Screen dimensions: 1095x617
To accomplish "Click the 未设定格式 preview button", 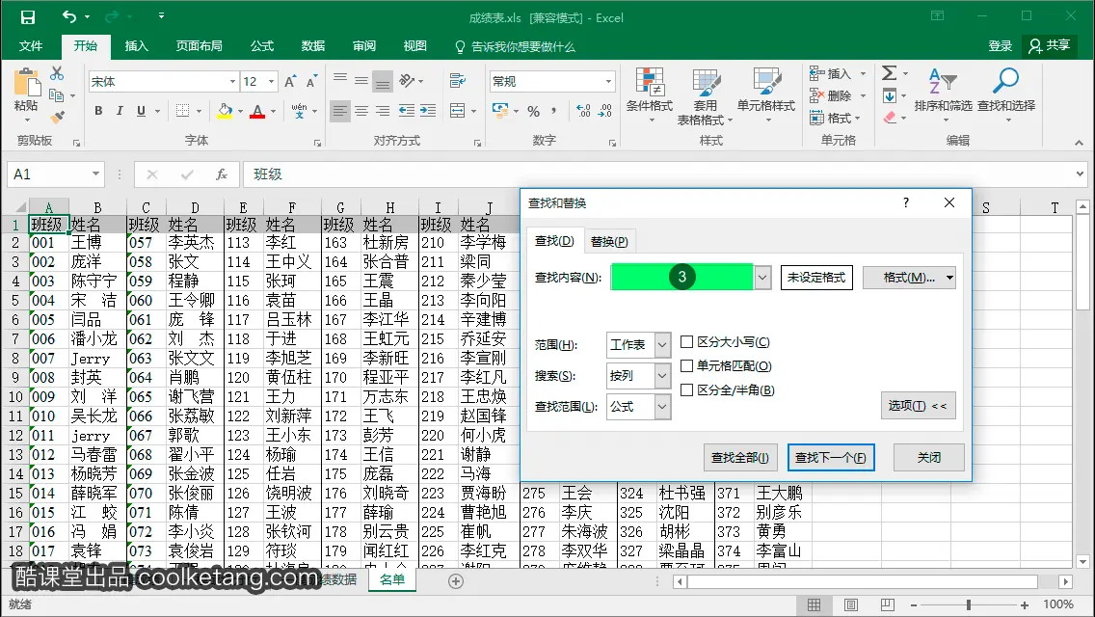I will (816, 278).
